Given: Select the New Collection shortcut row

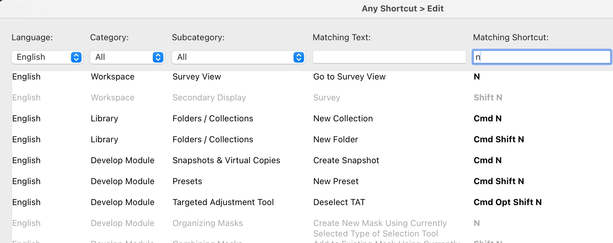Looking at the screenshot, I should (x=343, y=119).
